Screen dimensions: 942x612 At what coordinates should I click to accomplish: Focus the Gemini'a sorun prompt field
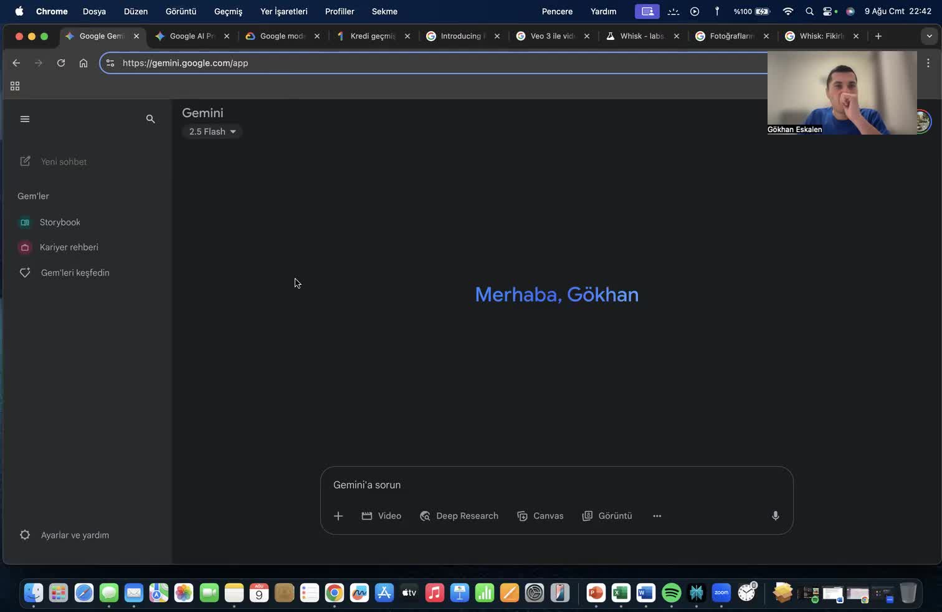pyautogui.click(x=556, y=485)
